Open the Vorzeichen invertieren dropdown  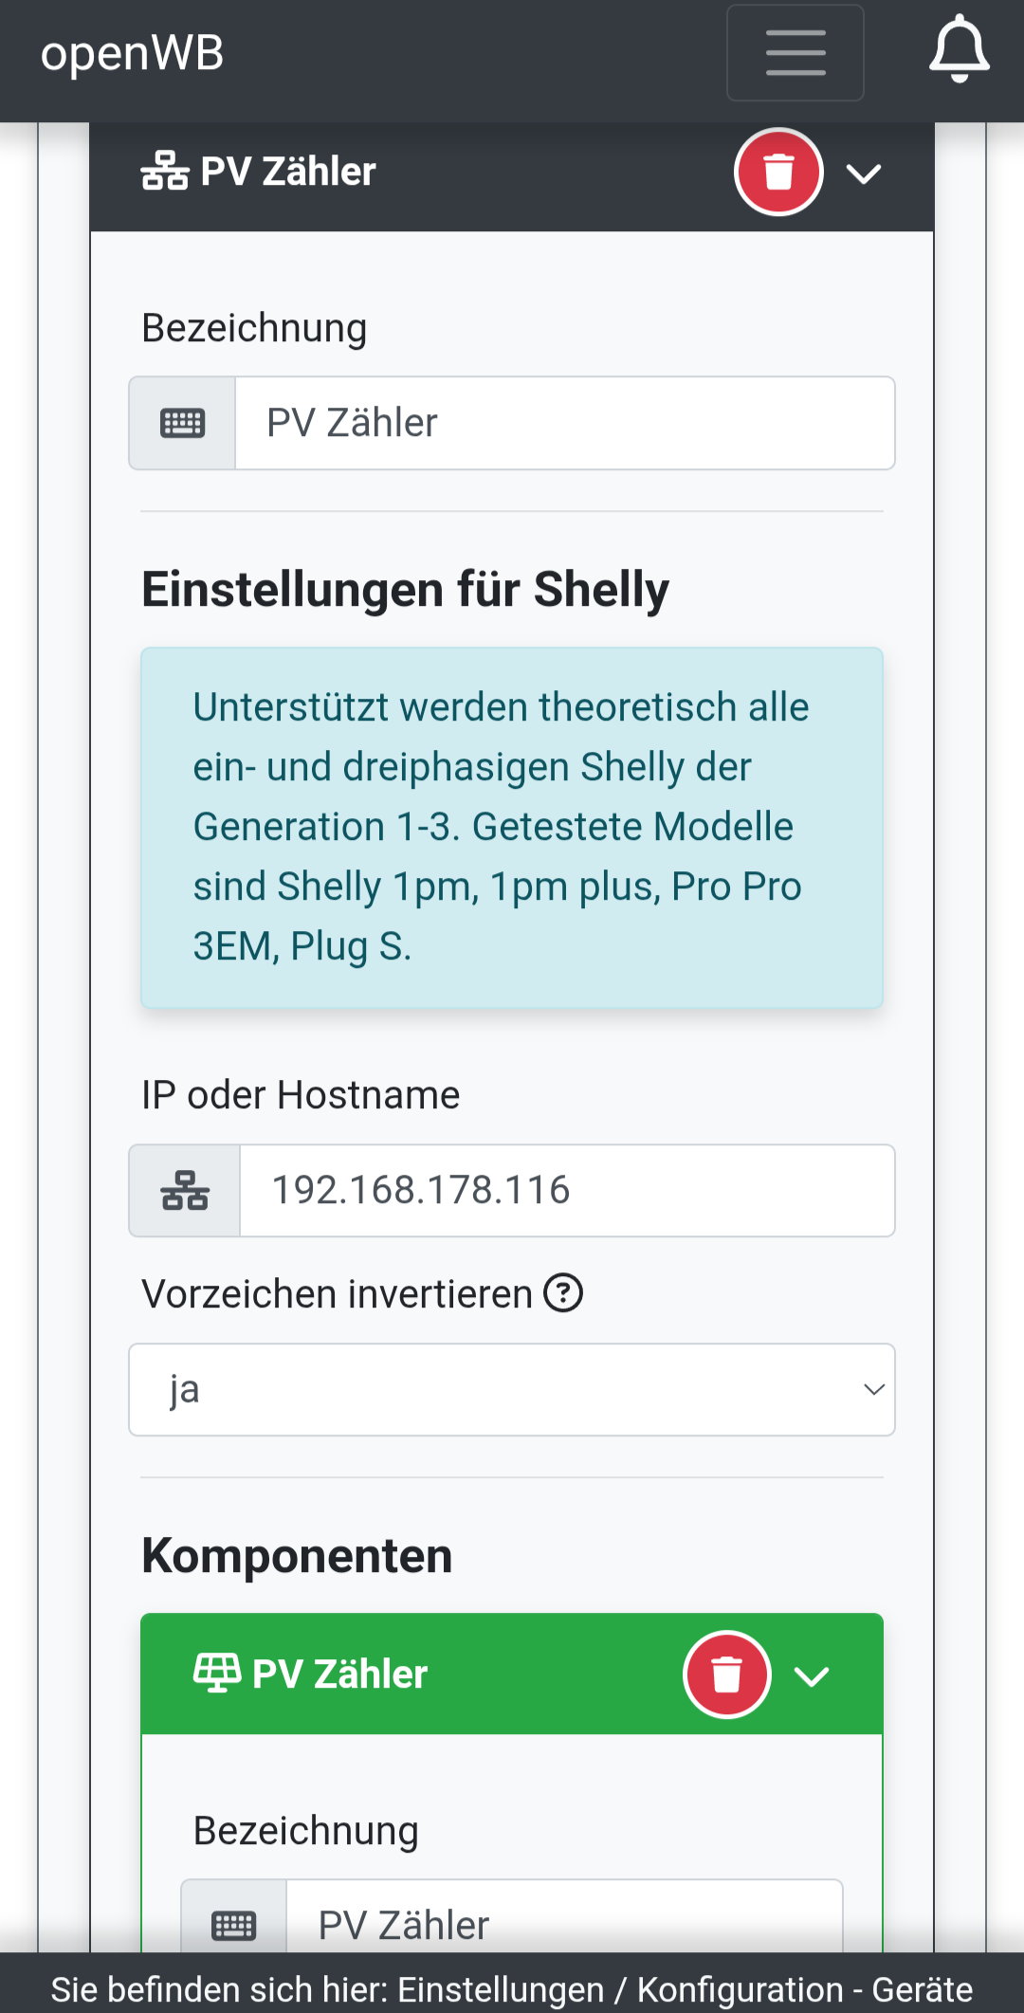pos(512,1390)
